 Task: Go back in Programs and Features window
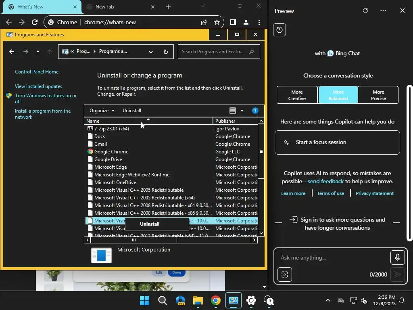12,52
